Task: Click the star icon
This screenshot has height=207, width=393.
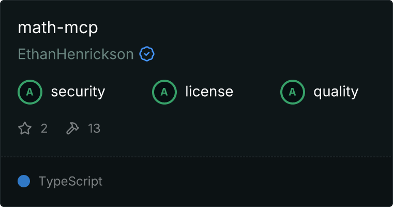Action: (x=25, y=128)
